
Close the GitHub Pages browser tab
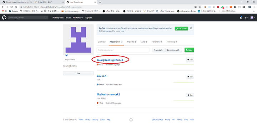(31, 2)
